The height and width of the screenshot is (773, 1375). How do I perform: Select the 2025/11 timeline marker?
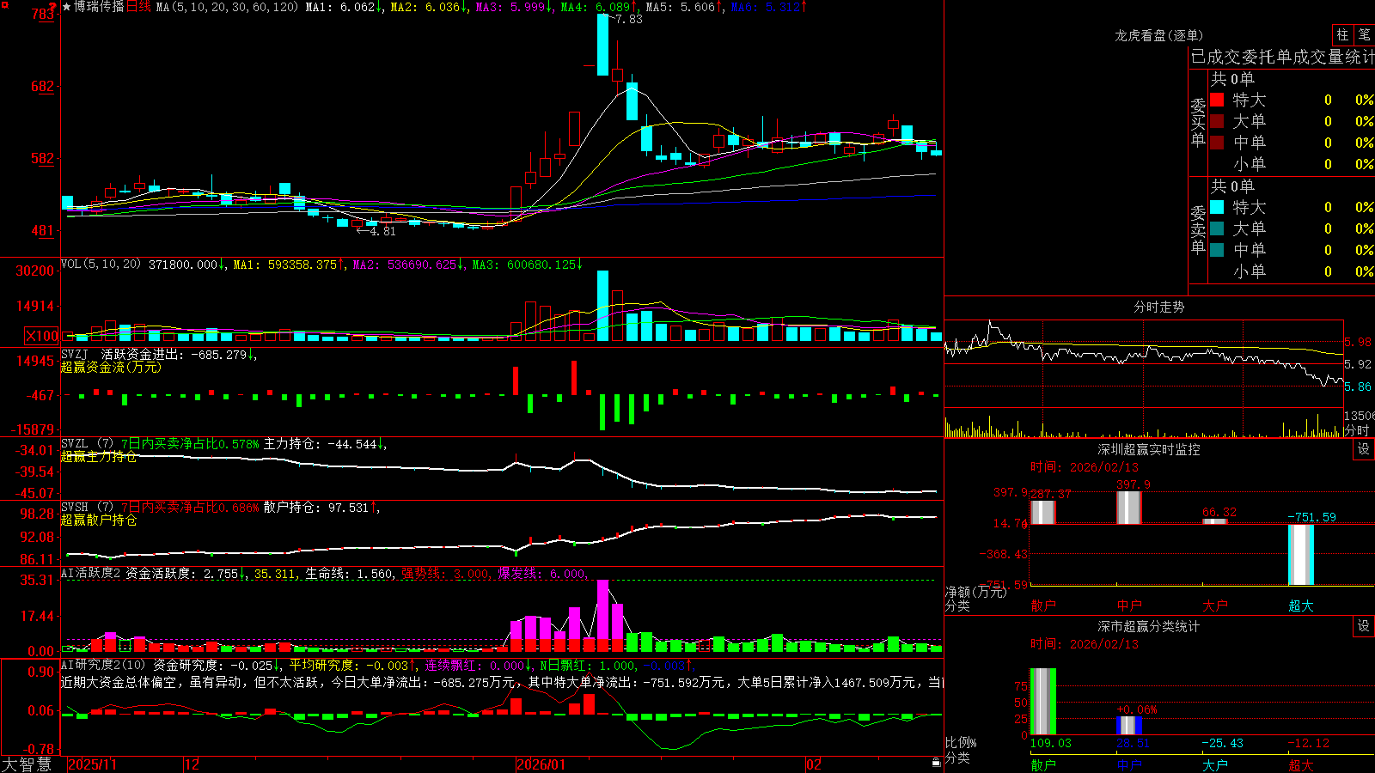[92, 764]
